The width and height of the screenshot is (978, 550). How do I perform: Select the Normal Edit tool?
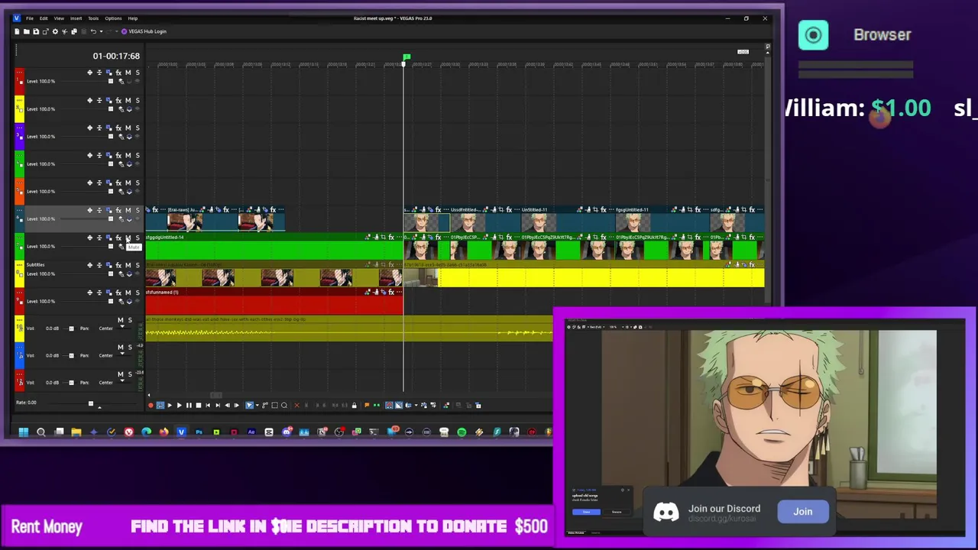(249, 406)
